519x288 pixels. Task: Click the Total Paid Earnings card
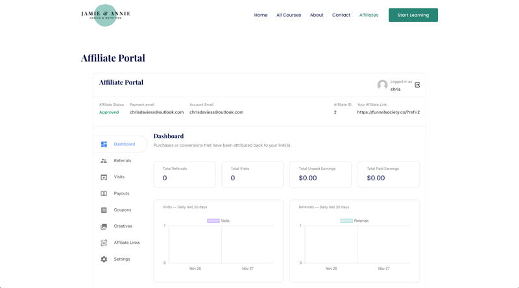389,174
